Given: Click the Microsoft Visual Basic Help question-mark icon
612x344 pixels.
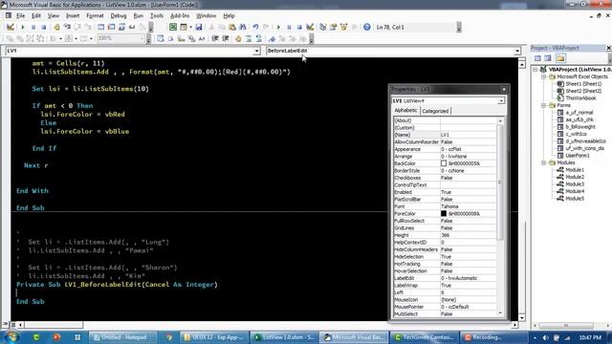Looking at the screenshot, I should (x=367, y=27).
